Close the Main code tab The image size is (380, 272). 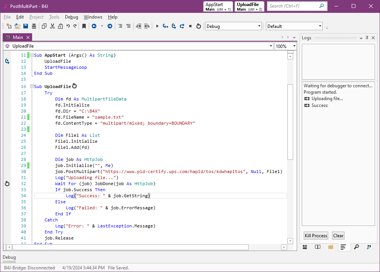pos(28,37)
